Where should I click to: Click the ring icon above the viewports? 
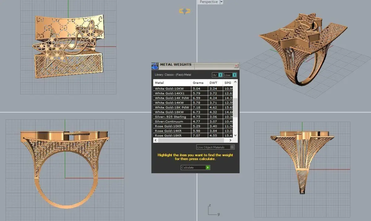[x=185, y=11]
